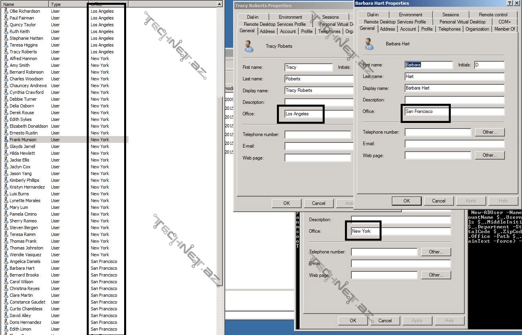
Task: Click the Initials field in Barbara Hart Properties
Action: coord(489,65)
